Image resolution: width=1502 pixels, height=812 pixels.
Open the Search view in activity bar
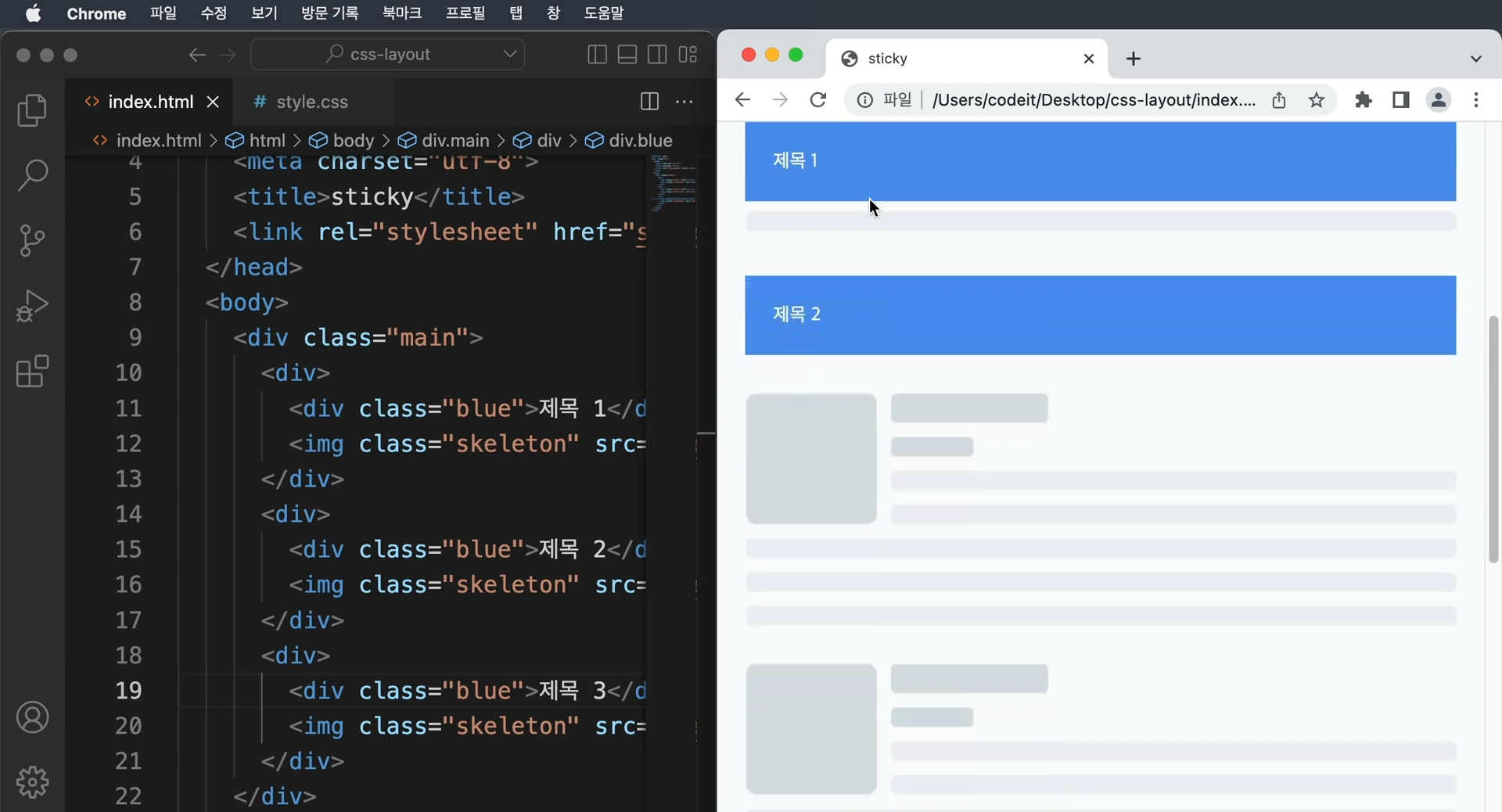32,174
